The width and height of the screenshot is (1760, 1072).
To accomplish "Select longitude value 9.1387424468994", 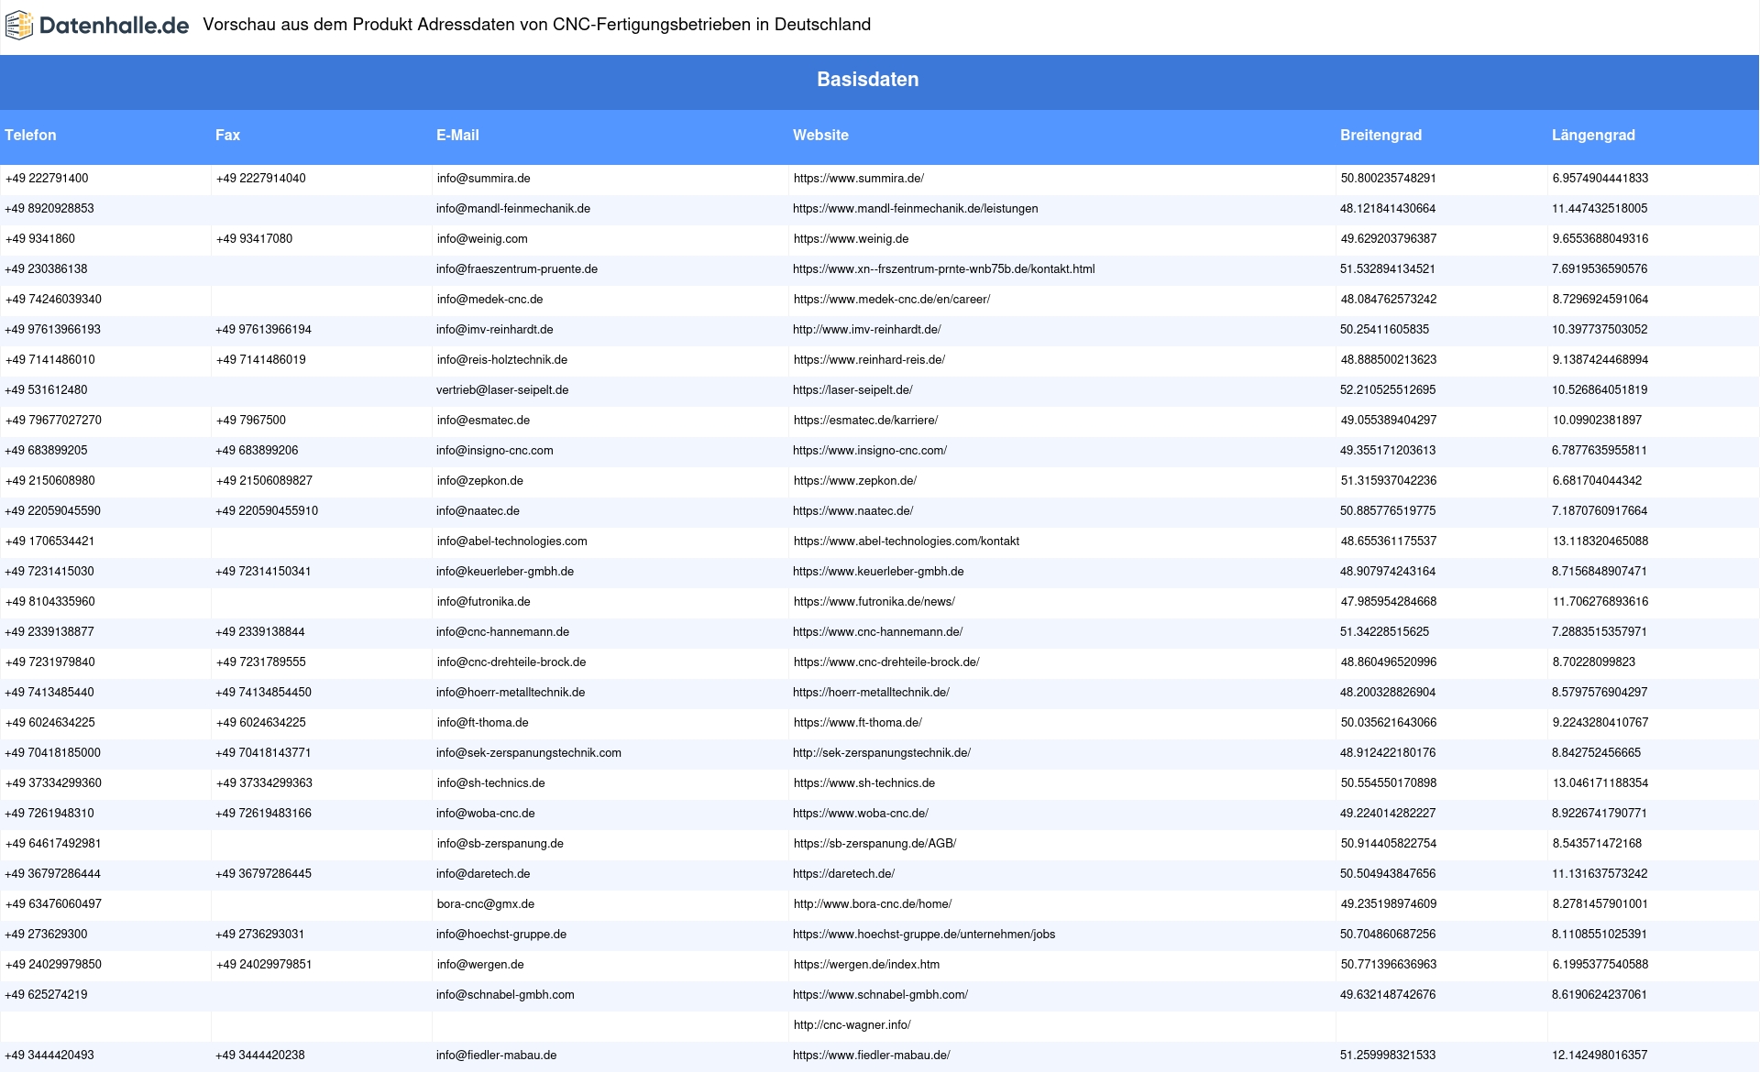I will [1600, 360].
